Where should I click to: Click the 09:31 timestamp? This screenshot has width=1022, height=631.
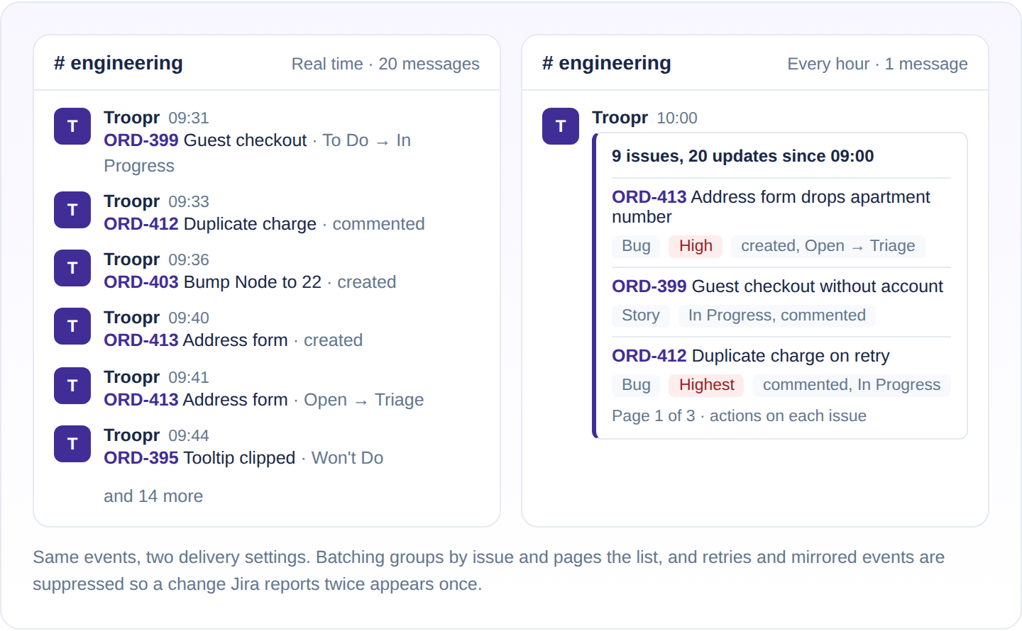[189, 118]
